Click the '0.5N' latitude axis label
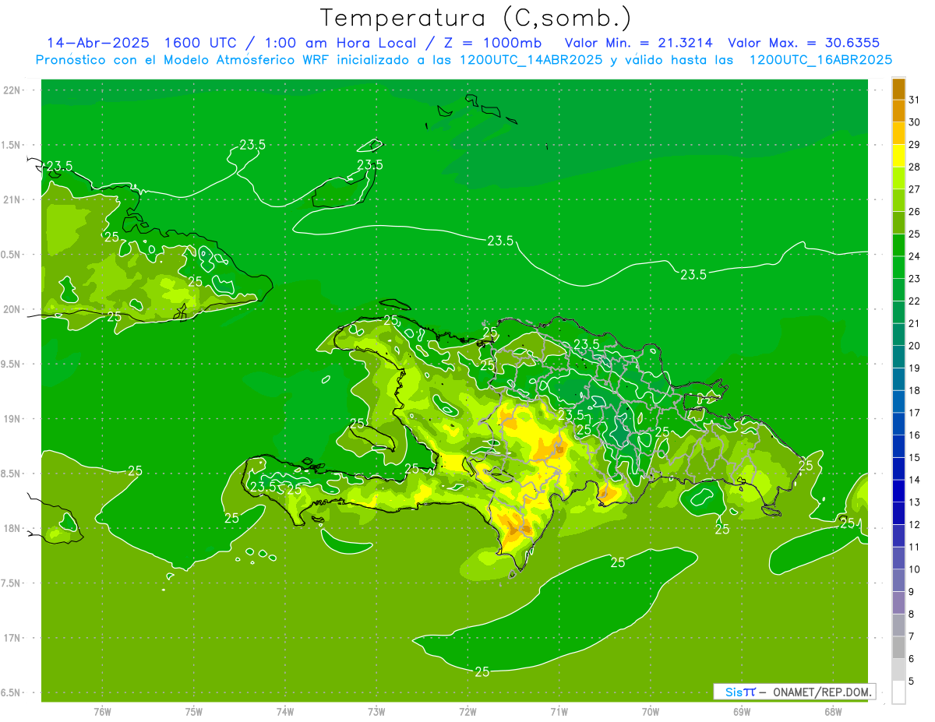The height and width of the screenshot is (722, 935). 12,255
